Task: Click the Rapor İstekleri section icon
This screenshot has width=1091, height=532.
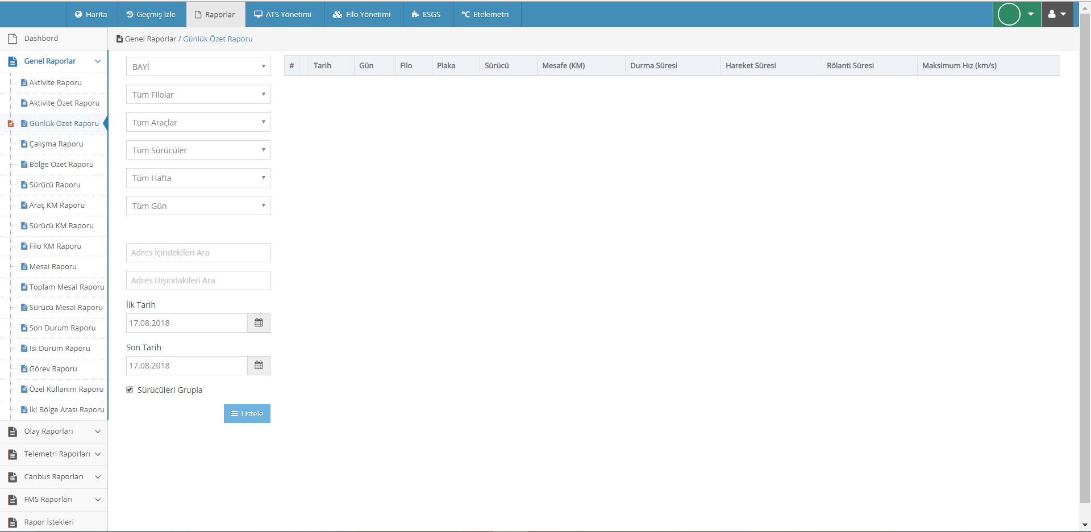Action: [13, 522]
